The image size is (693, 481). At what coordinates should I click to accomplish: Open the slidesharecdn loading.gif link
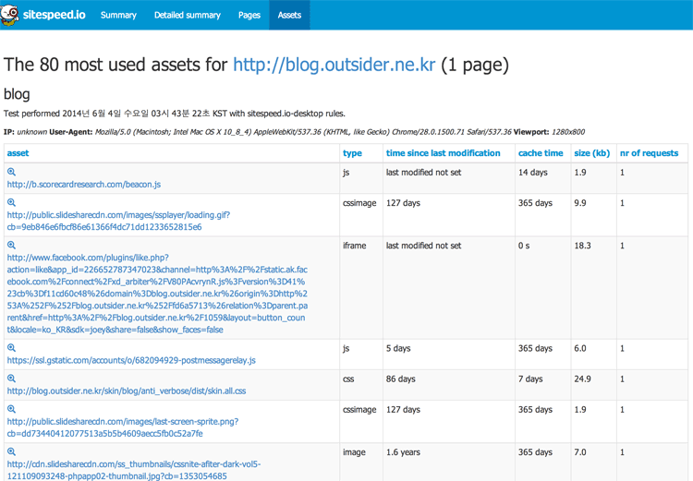pos(118,221)
